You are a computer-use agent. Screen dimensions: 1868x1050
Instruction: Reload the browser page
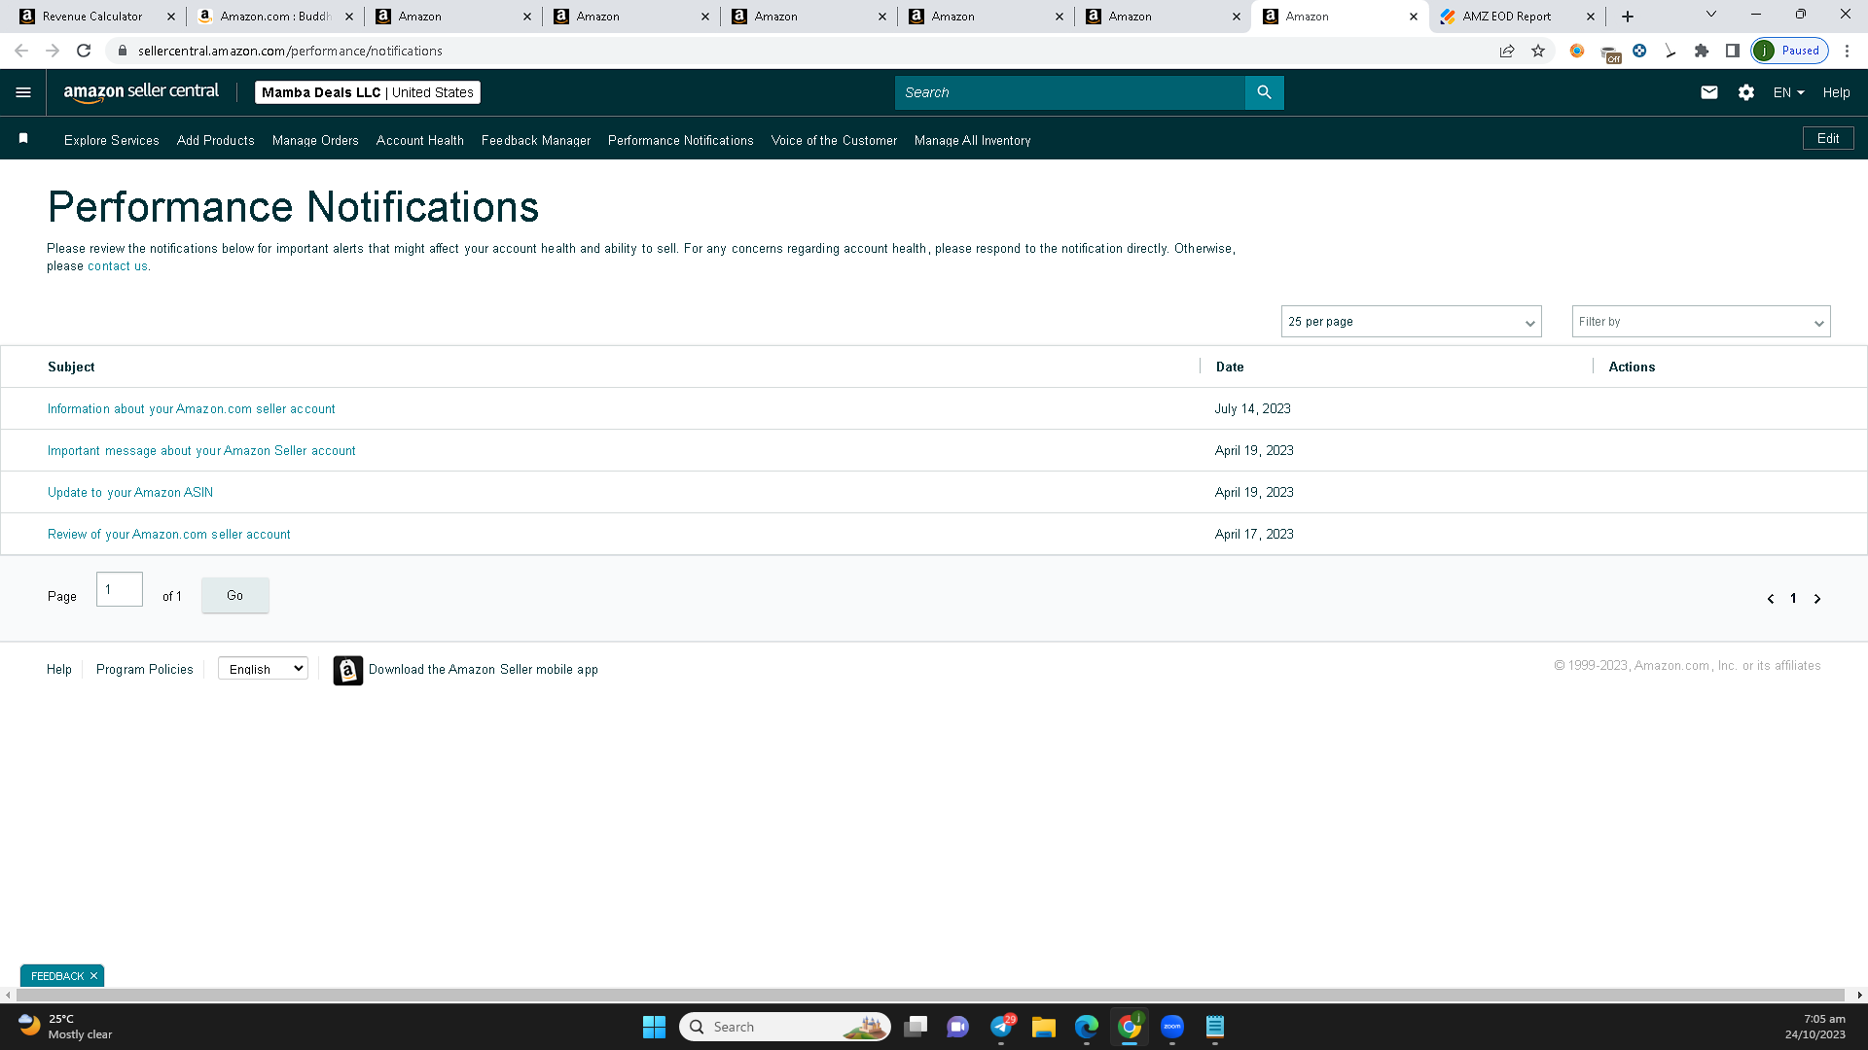84,51
